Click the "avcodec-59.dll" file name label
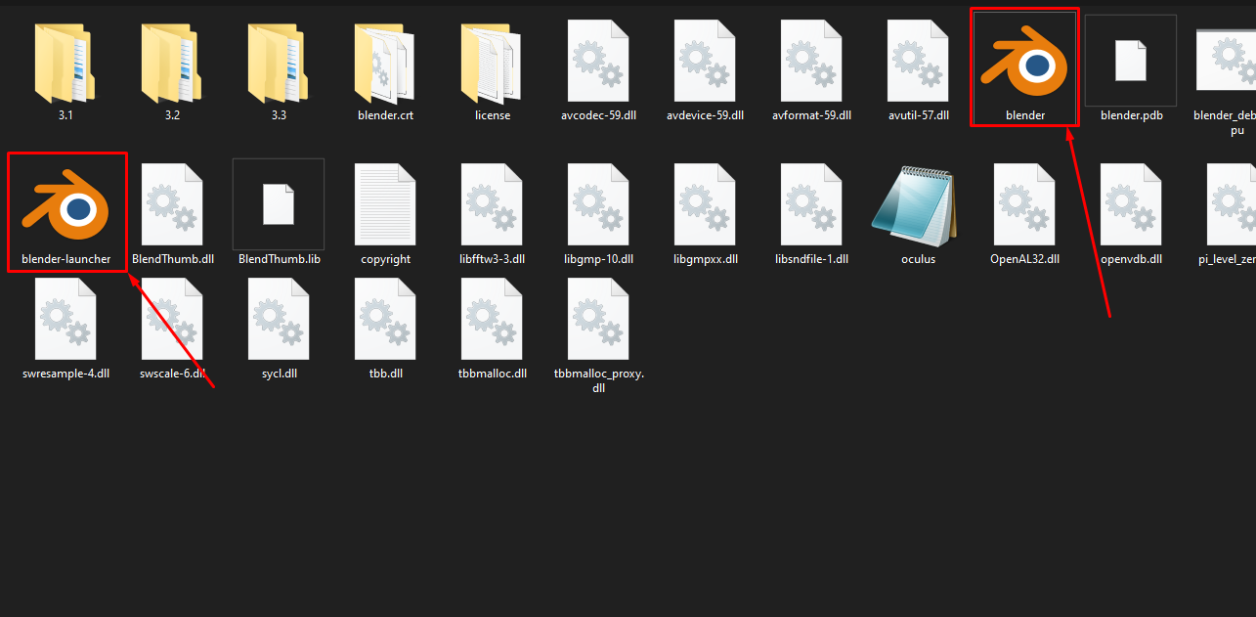The image size is (1256, 617). click(x=598, y=115)
